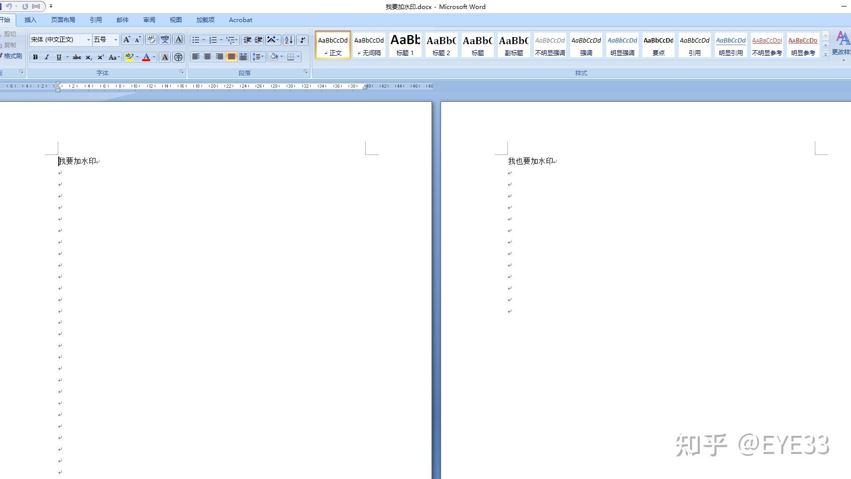Open phonetic guide (wén) tool
The height and width of the screenshot is (479, 851).
point(165,40)
